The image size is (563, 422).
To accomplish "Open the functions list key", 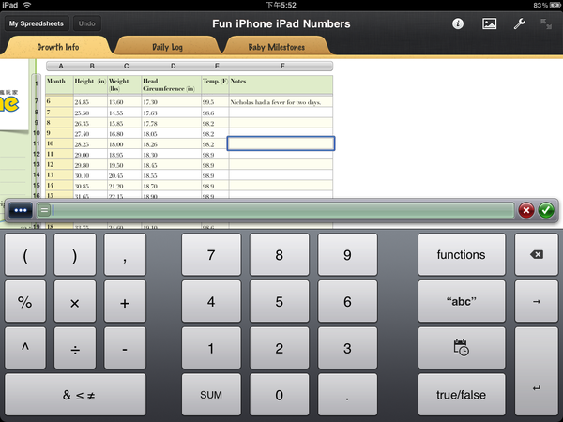I will point(462,254).
